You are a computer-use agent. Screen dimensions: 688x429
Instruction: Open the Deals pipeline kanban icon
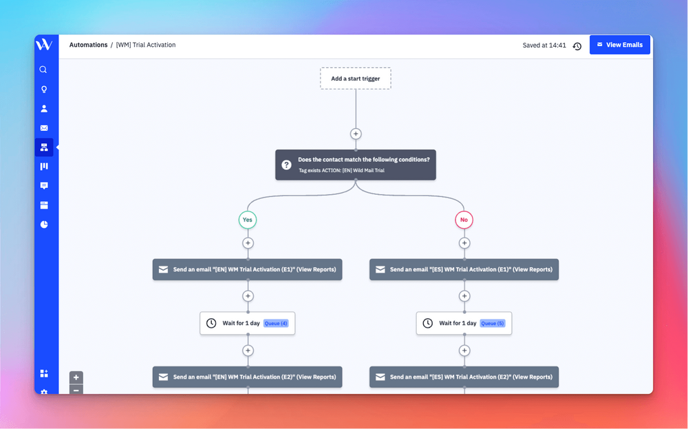coord(43,166)
